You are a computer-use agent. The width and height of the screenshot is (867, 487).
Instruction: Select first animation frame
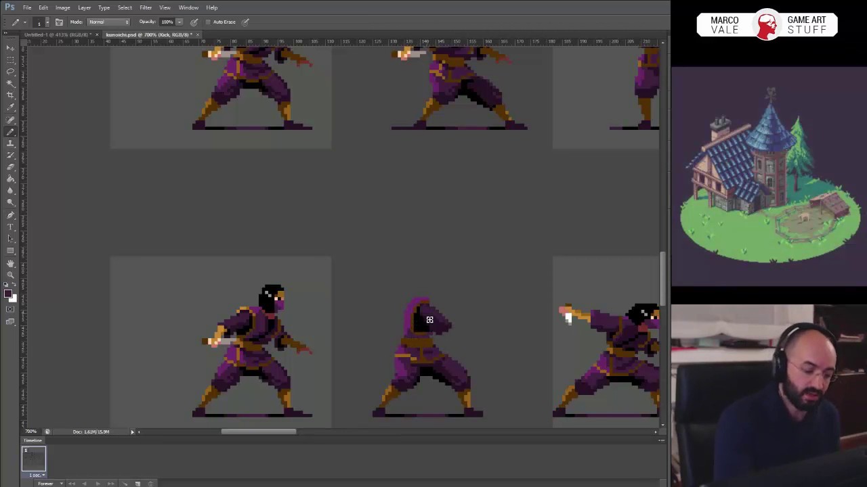click(72, 484)
